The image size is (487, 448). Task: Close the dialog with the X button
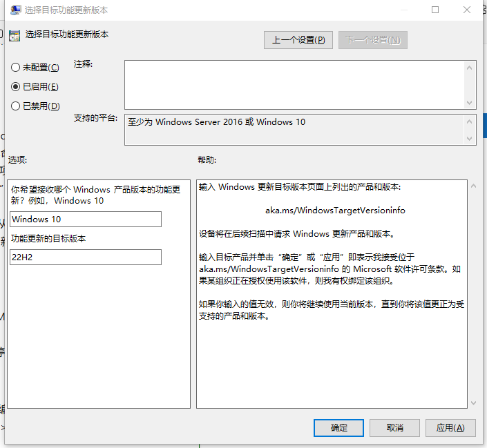click(467, 10)
